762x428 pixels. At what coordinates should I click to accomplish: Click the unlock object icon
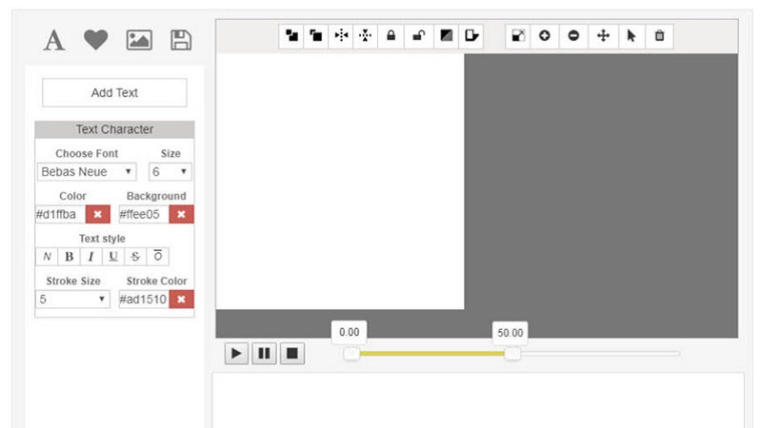[418, 36]
